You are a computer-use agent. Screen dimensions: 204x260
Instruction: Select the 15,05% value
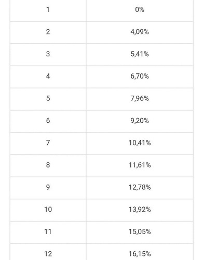pos(140,232)
